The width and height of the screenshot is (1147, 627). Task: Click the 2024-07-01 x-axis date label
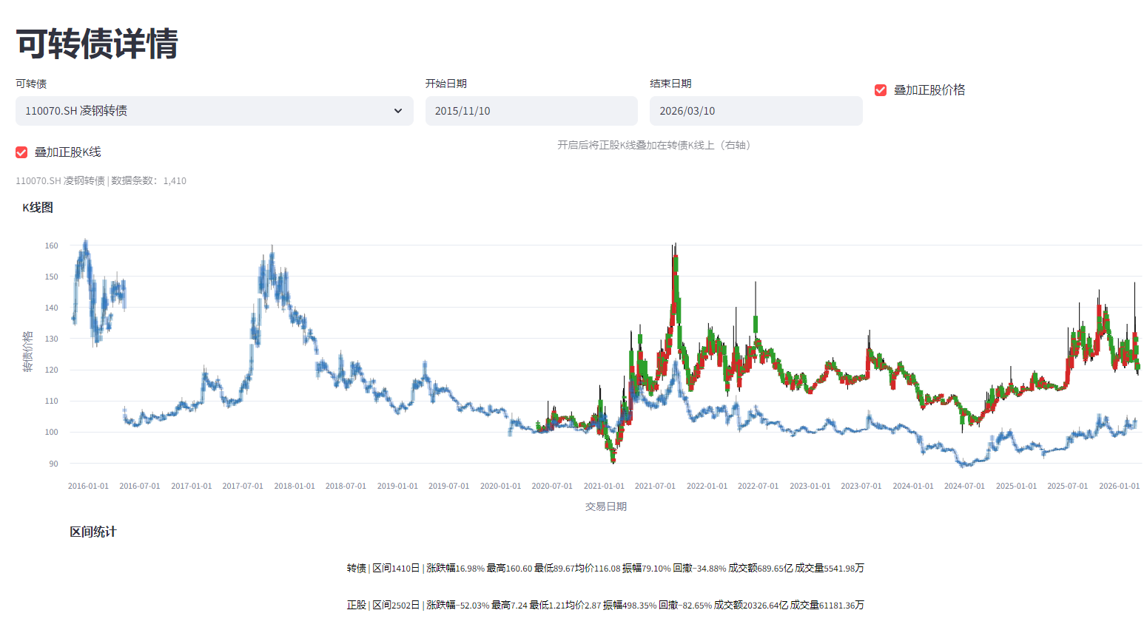pyautogui.click(x=964, y=486)
